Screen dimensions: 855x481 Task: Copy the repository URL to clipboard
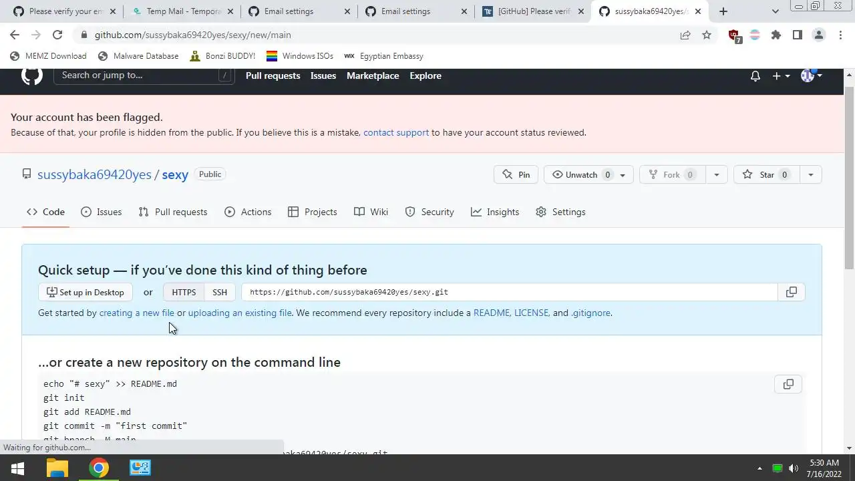tap(792, 292)
